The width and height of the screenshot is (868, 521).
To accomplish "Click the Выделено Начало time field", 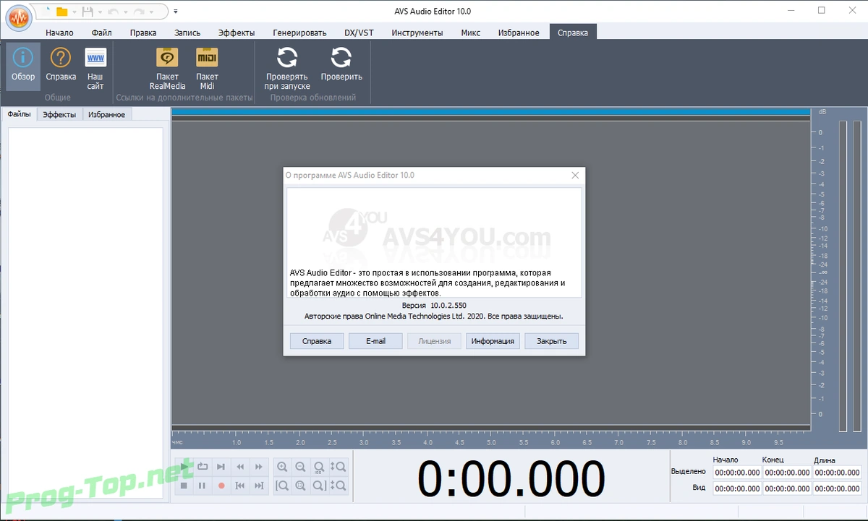I will pos(737,472).
